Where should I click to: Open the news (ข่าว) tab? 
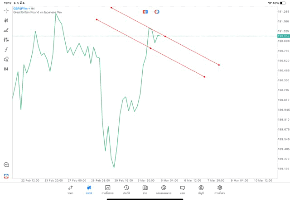pyautogui.click(x=145, y=190)
